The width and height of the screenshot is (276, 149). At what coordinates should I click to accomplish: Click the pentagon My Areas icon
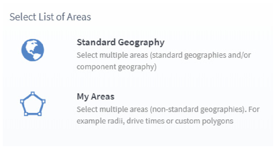[33, 104]
